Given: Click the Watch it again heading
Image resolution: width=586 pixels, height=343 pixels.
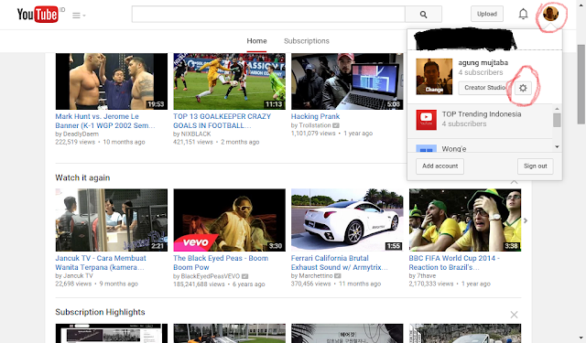Looking at the screenshot, I should (82, 177).
